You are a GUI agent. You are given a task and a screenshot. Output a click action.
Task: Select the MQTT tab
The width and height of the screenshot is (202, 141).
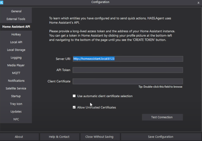click(16, 73)
